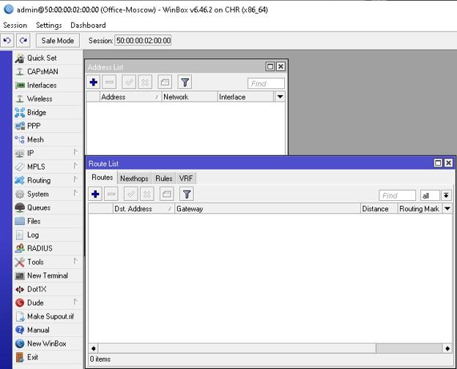Screen dimensions: 457x369
Task: Sort by the Routing Mark column header
Action: (x=420, y=209)
